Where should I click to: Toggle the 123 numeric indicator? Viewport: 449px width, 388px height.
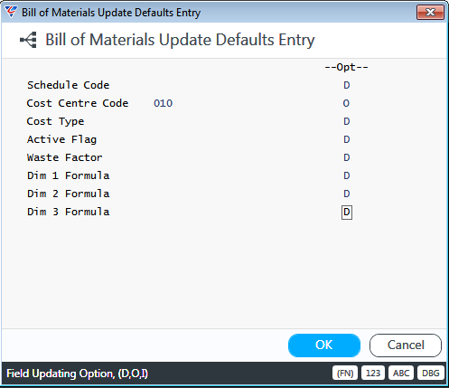[373, 374]
